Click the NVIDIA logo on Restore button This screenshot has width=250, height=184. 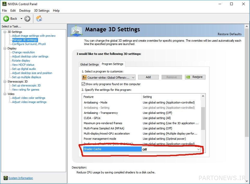click(x=188, y=77)
